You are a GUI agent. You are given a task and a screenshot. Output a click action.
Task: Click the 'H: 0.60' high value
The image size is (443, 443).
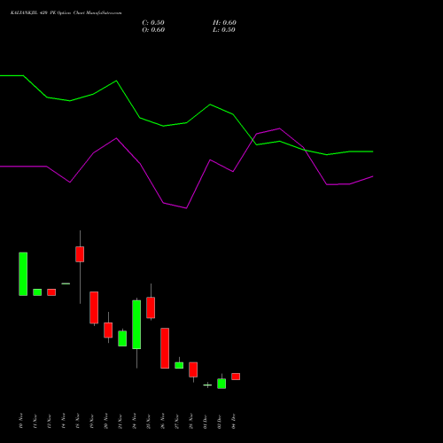pos(224,23)
